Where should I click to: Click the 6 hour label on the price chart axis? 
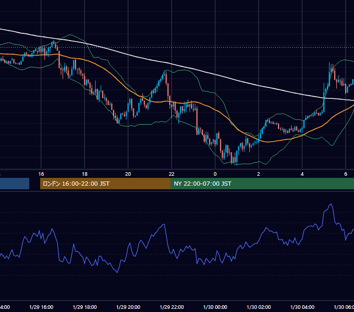click(346, 174)
